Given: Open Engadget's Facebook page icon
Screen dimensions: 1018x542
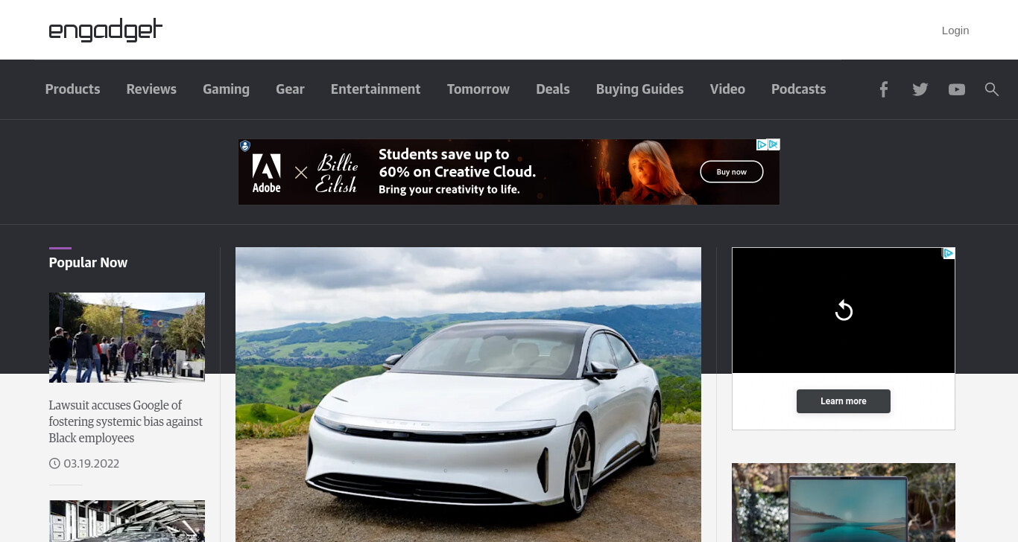Looking at the screenshot, I should (883, 89).
